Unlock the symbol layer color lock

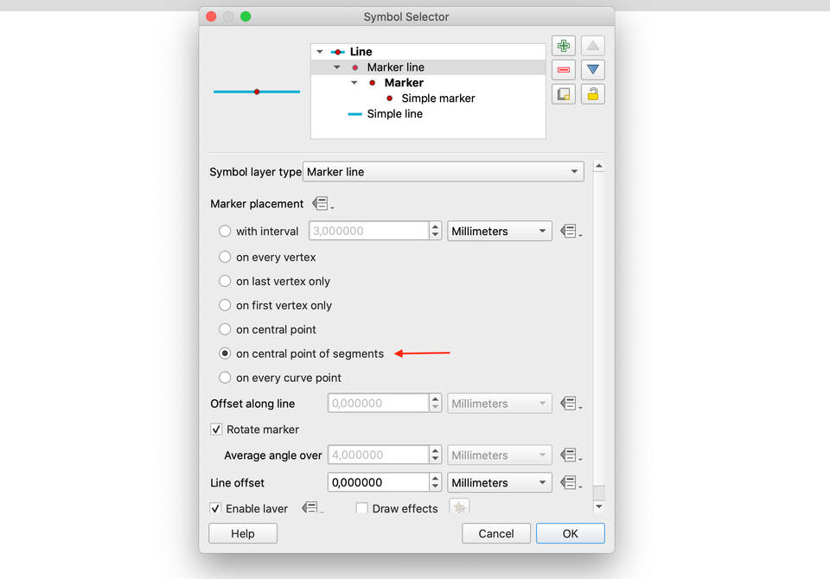pyautogui.click(x=592, y=93)
